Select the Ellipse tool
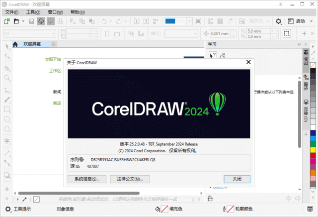318x217 pixels. pyautogui.click(x=7, y=119)
